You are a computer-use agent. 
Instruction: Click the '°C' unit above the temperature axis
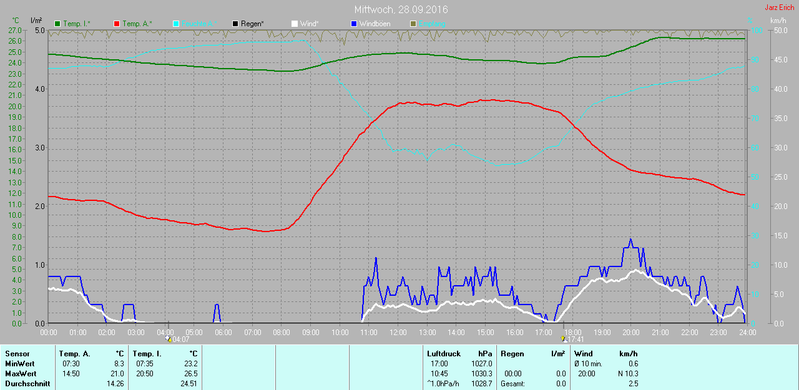16,21
